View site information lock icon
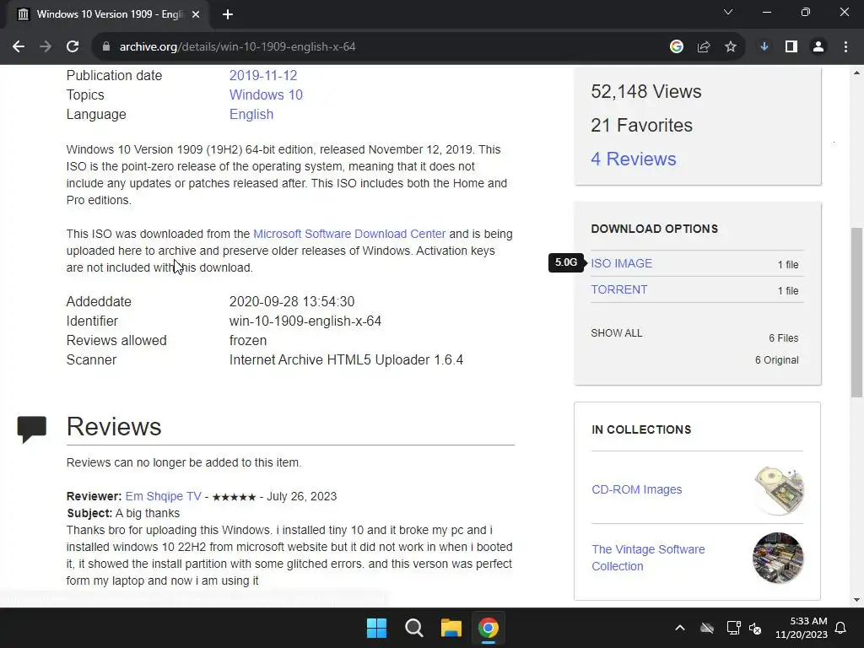 [106, 47]
